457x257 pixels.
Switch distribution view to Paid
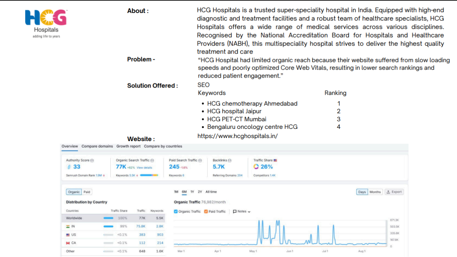point(87,192)
